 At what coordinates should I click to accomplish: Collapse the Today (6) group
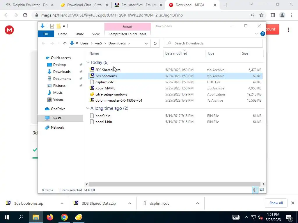coord(88,62)
